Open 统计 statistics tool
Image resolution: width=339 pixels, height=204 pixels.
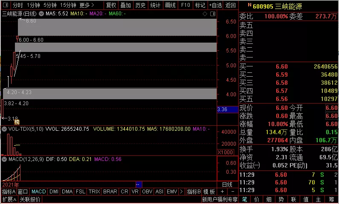155,5
